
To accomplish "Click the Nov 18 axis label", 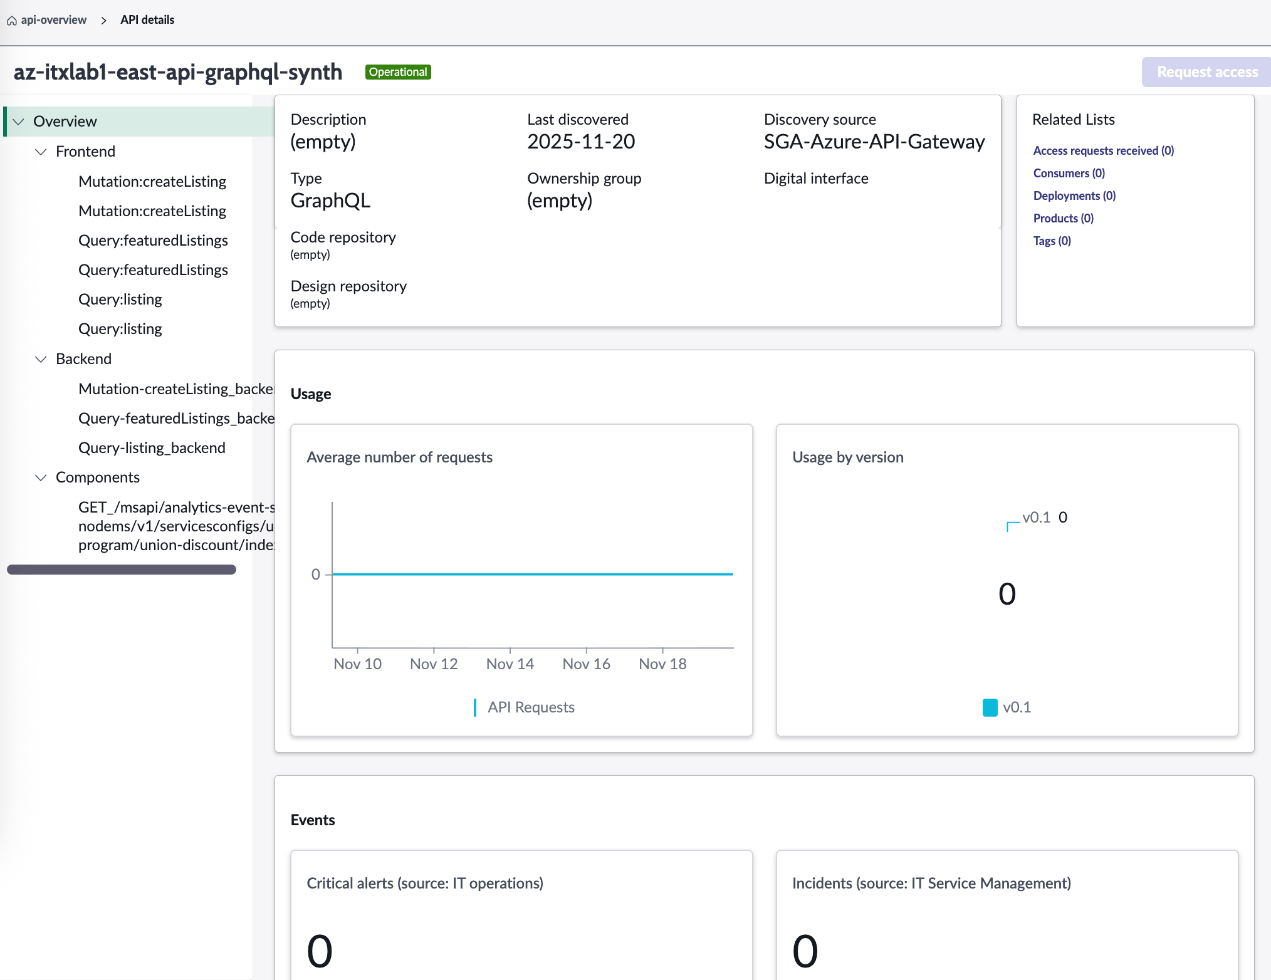I will click(662, 664).
